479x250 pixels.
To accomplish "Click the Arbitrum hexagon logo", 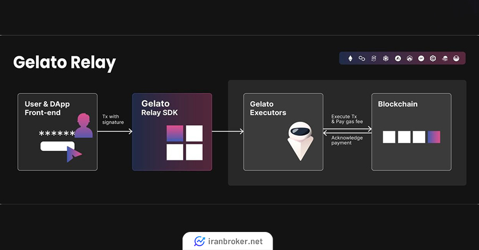I will 409,58.
